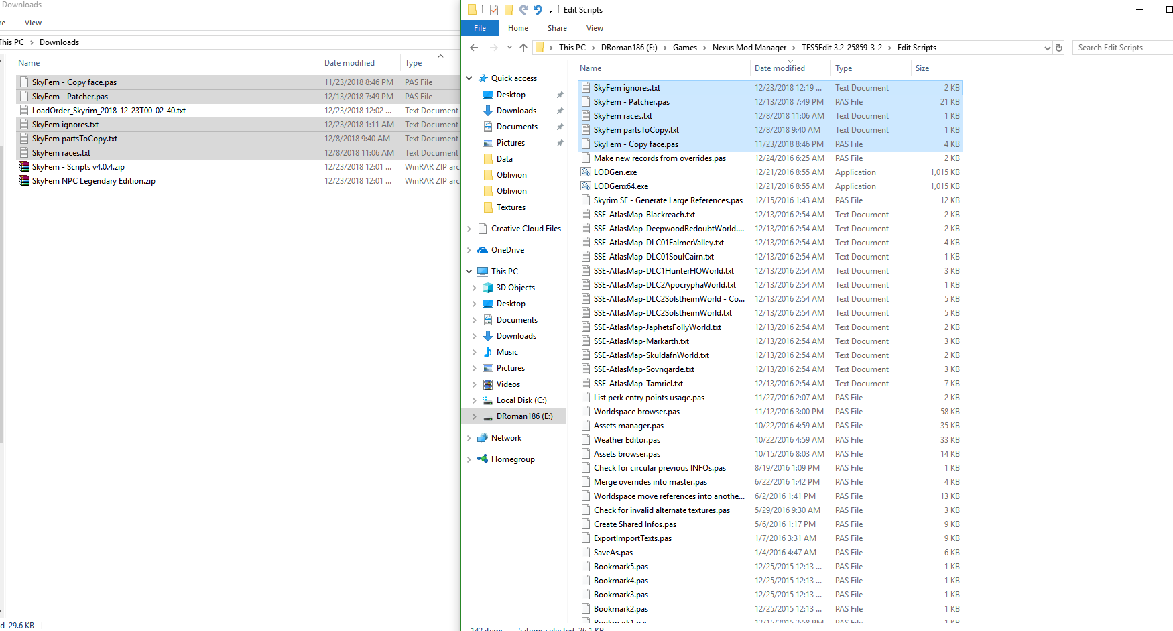Open the Textures folder in sidebar
The image size is (1173, 631).
(x=511, y=207)
